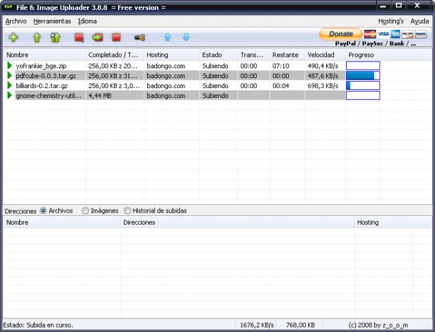Viewport: 435px width, 332px height.
Task: Click the progress bar of billiards-0.2.tar.gz
Action: [x=363, y=86]
